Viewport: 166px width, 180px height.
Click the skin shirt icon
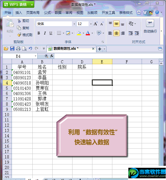pos(145,12)
